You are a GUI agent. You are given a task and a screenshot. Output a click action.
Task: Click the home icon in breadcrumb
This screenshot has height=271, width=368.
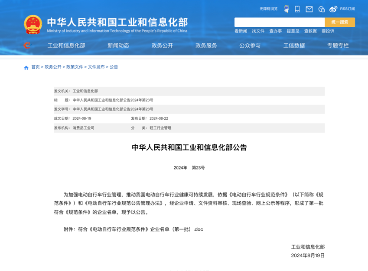click(x=26, y=67)
